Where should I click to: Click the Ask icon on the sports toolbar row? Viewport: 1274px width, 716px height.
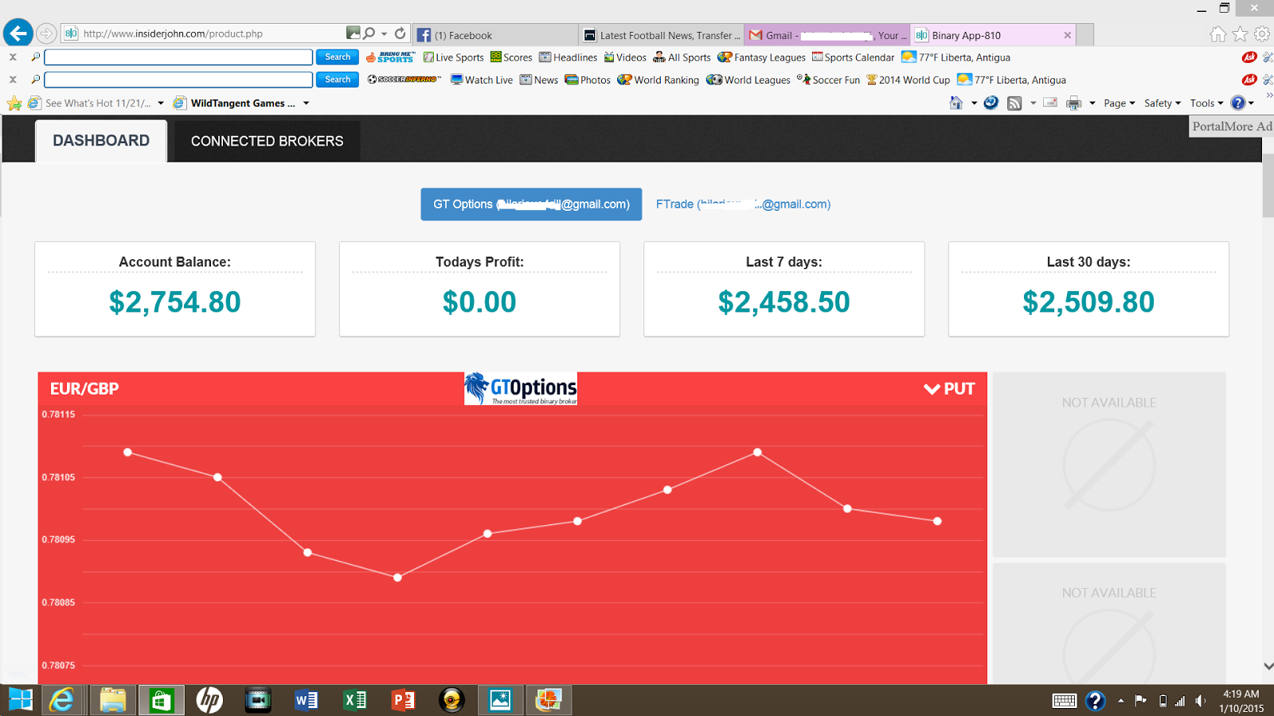(1249, 57)
